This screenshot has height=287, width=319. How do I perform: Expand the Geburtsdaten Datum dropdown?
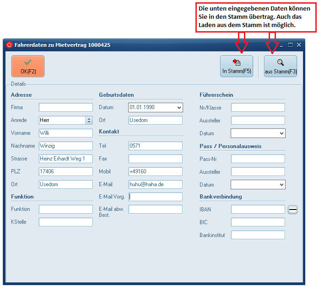(178, 108)
